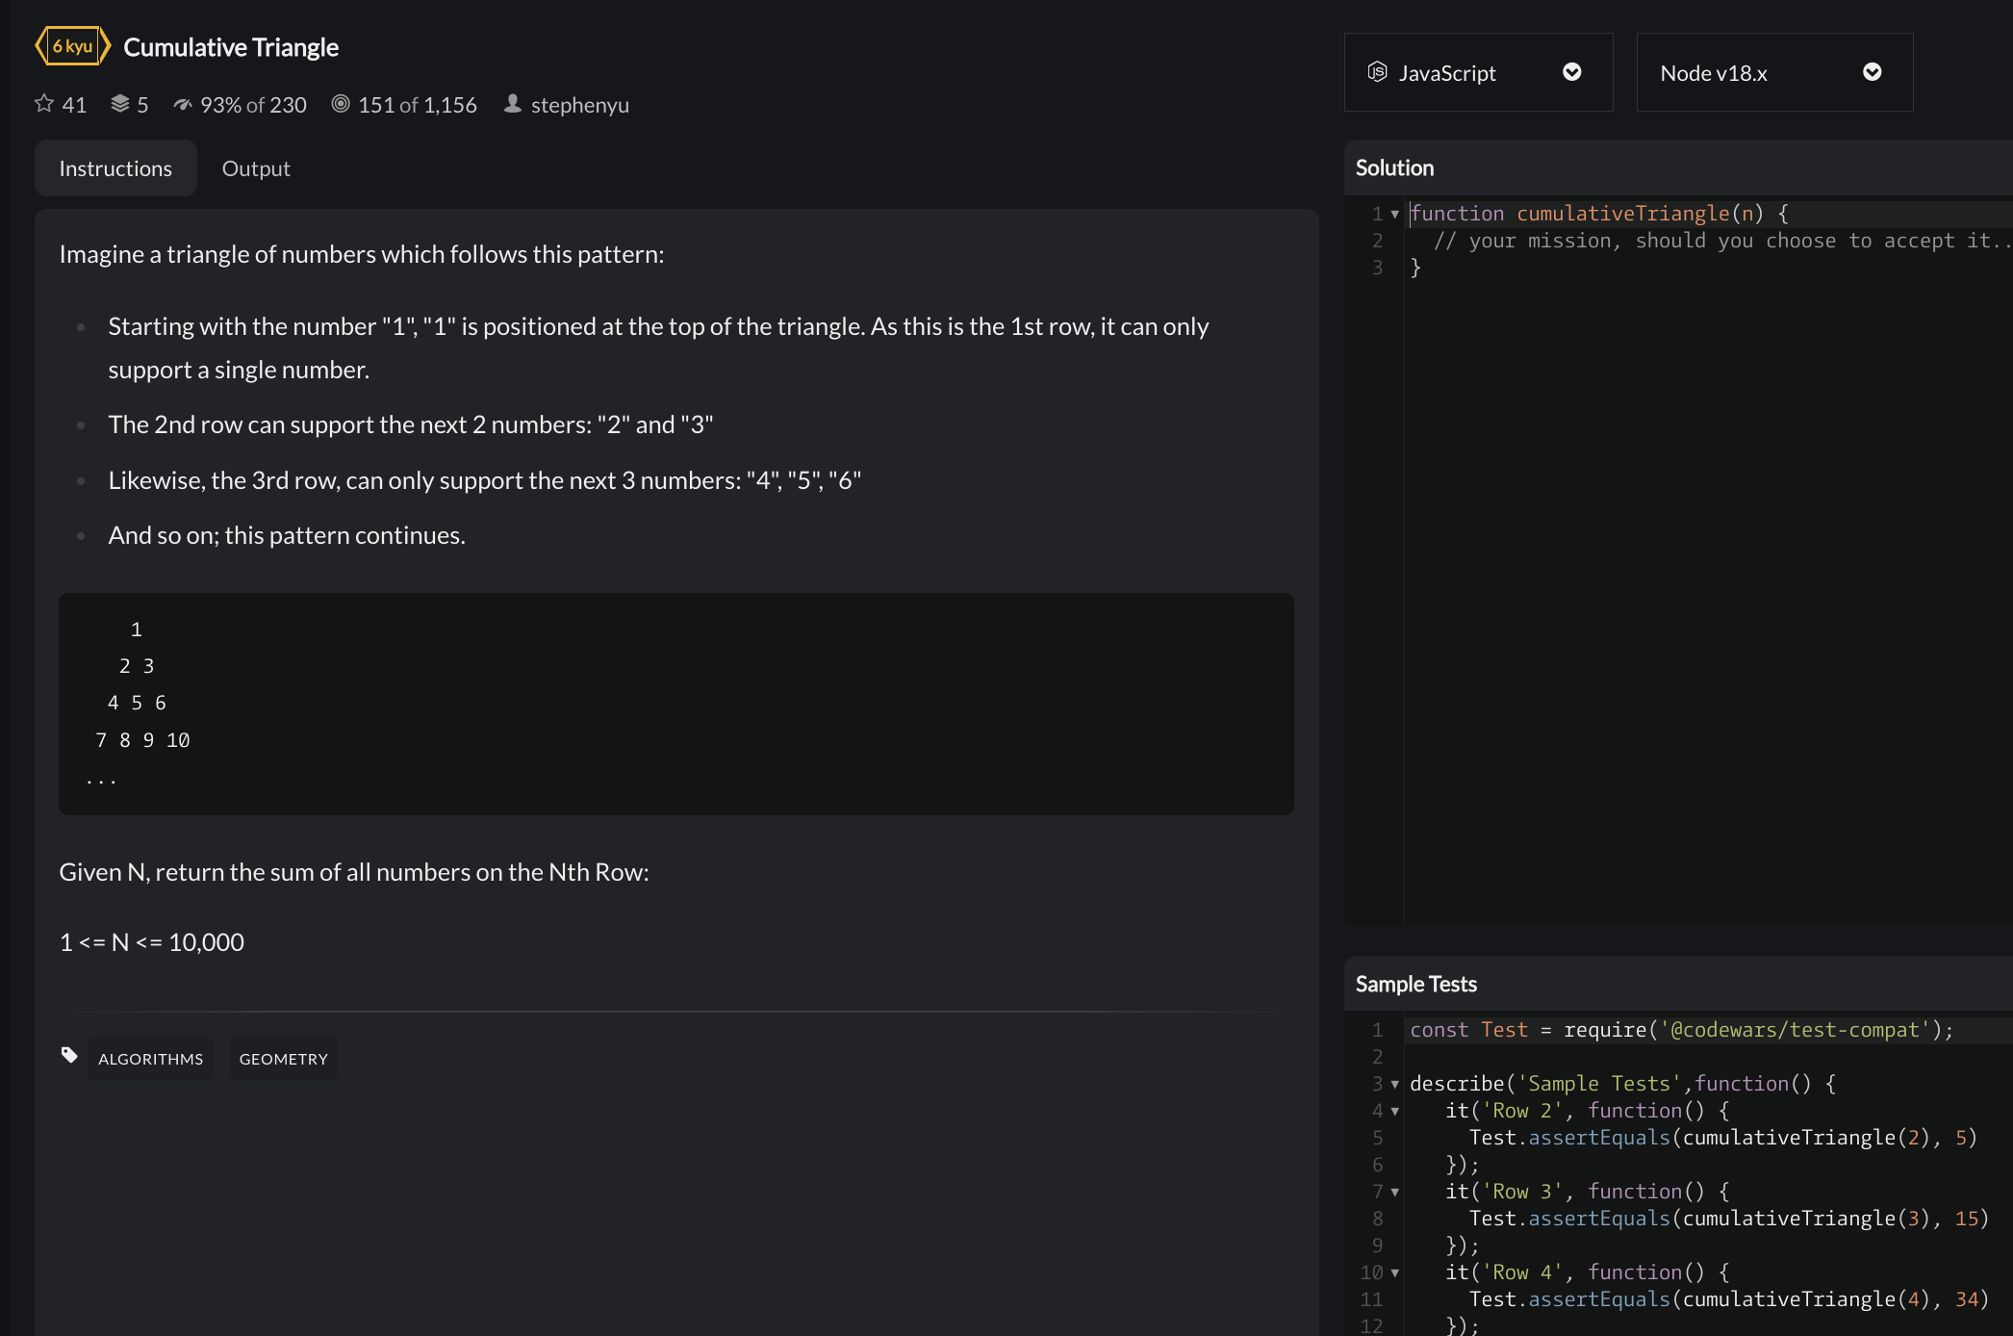The height and width of the screenshot is (1336, 2013).
Task: Click the 'And so on; this pattern continues' bullet
Action: pyautogui.click(x=287, y=535)
